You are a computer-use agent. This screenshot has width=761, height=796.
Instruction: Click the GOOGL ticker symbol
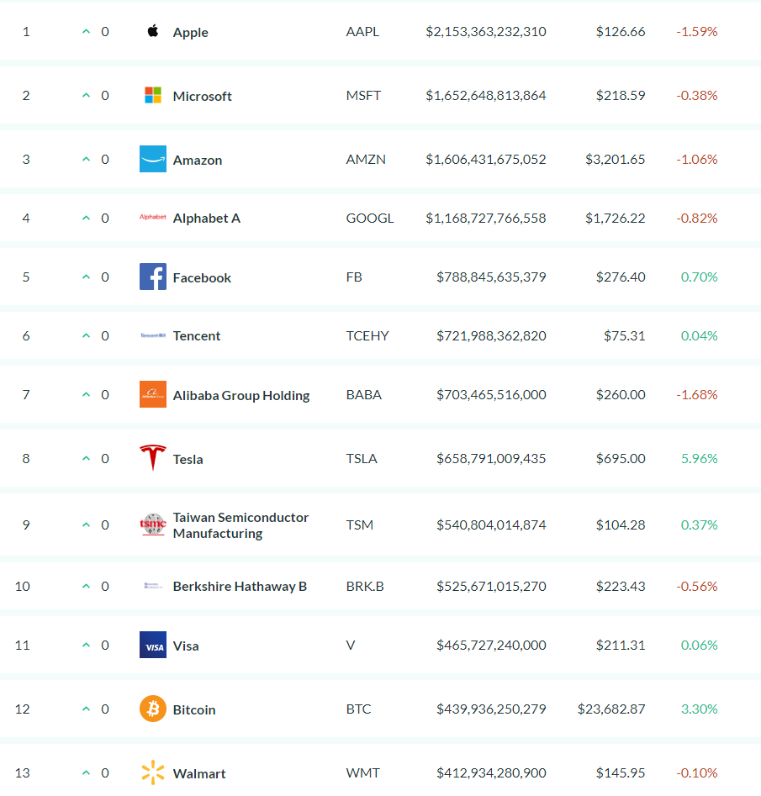[x=370, y=219]
